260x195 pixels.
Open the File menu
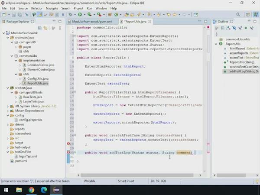point(4,8)
